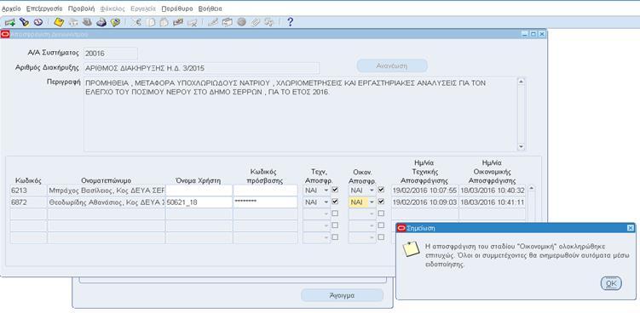The width and height of the screenshot is (640, 313).
Task: Open the Εργαλεία menu
Action: coord(143,9)
